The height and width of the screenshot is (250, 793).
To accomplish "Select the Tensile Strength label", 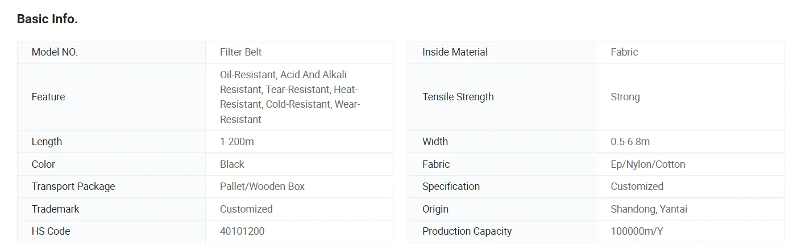I will click(458, 97).
